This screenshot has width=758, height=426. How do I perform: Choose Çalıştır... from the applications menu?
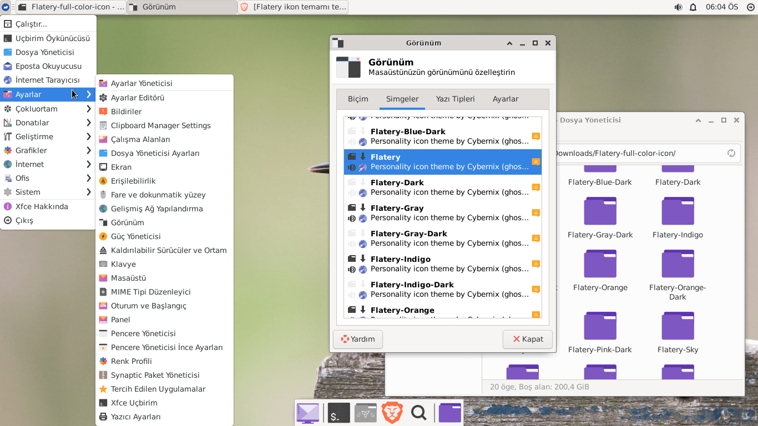pyautogui.click(x=48, y=24)
